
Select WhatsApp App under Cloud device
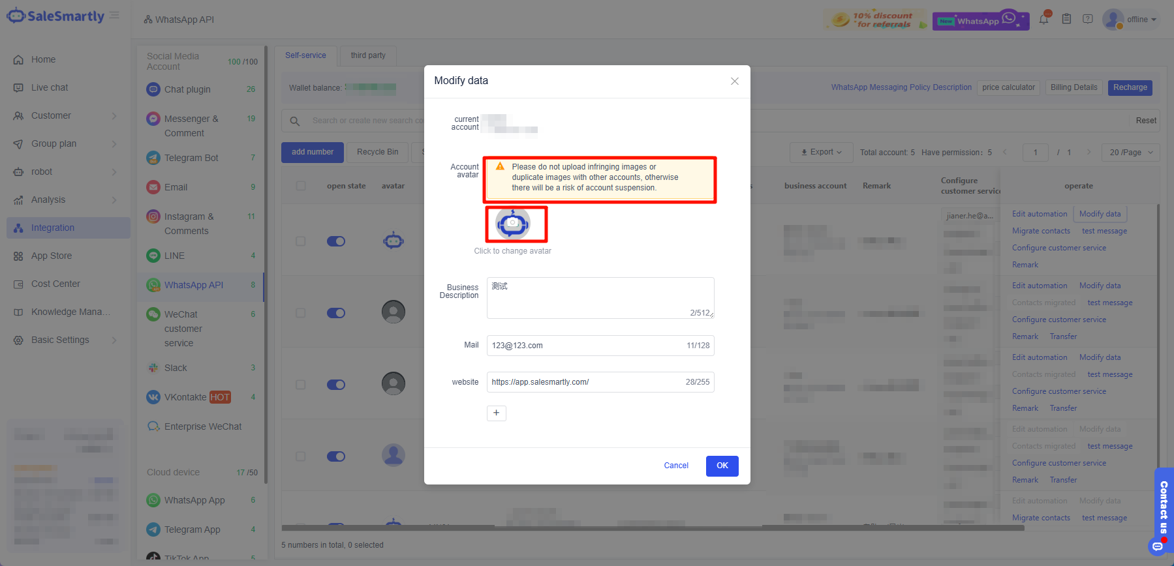point(200,500)
